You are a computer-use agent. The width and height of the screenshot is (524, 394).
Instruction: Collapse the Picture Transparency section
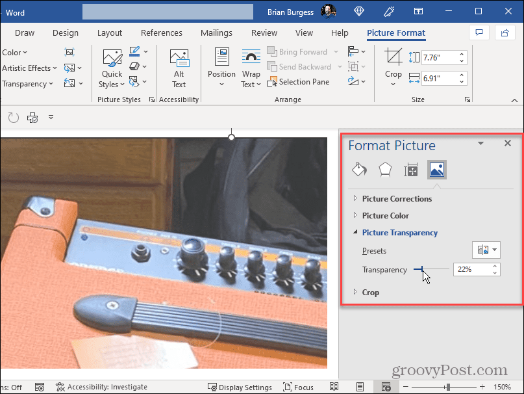click(399, 233)
